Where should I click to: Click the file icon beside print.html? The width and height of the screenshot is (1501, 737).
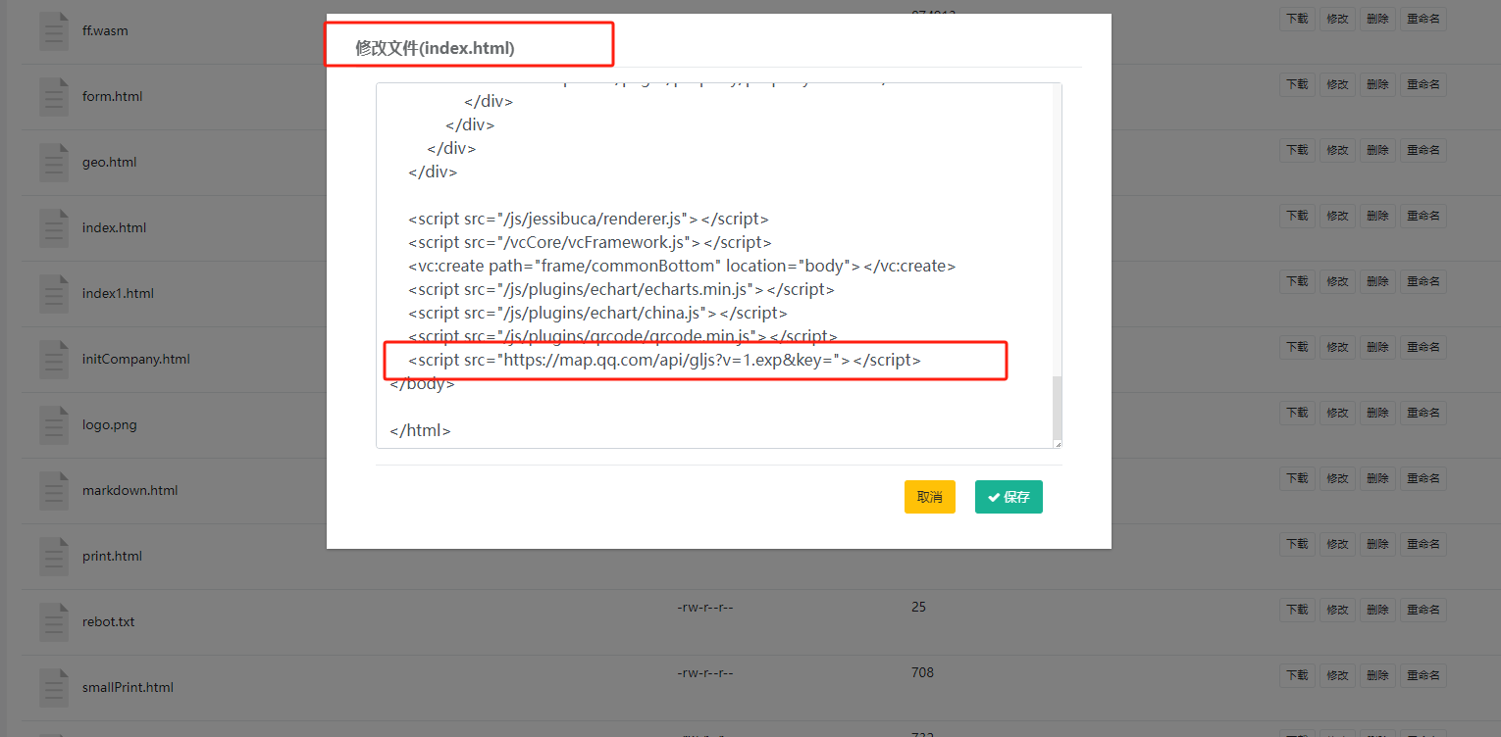(x=54, y=556)
